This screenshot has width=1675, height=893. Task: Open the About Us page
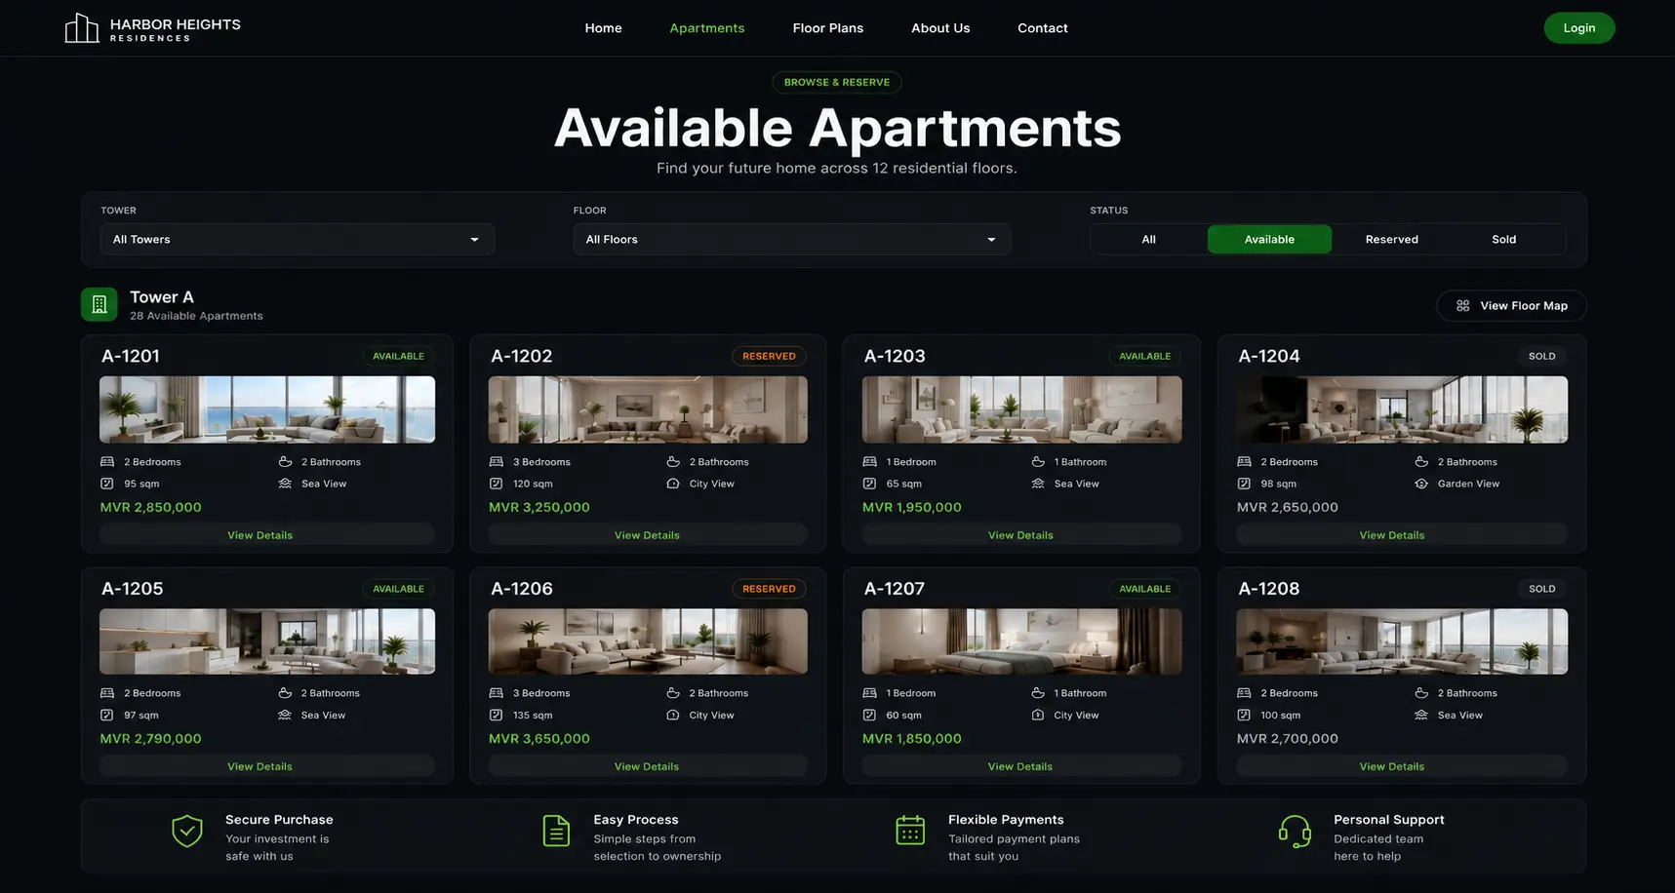click(x=940, y=28)
